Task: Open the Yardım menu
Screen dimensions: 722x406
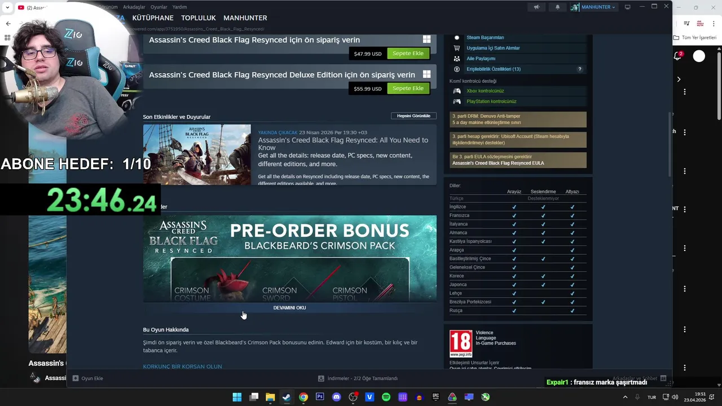Action: 179,7
